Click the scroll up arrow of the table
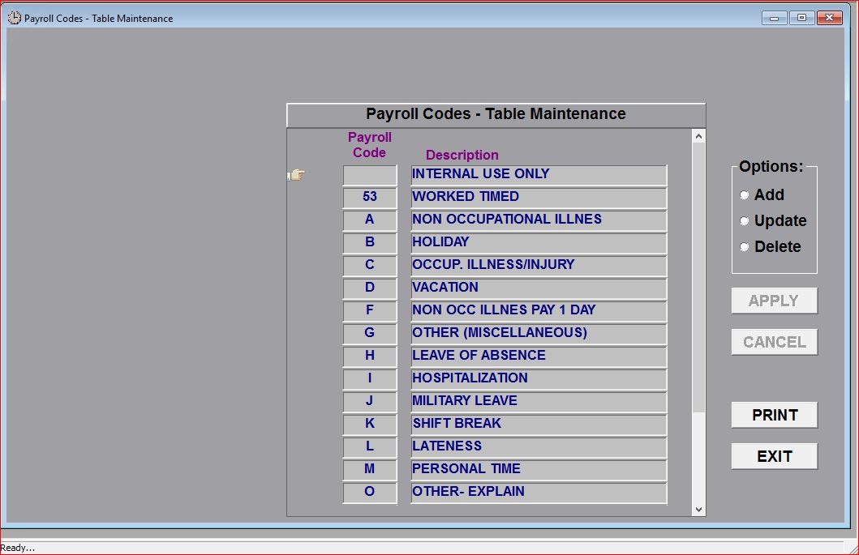Viewport: 859px width, 555px height. pos(698,136)
